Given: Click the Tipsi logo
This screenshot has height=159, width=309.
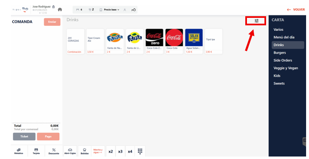Looking at the screenshot, I should [x=20, y=9].
